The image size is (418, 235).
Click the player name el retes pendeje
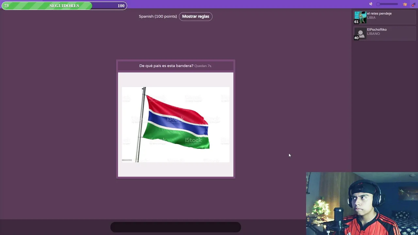[379, 13]
